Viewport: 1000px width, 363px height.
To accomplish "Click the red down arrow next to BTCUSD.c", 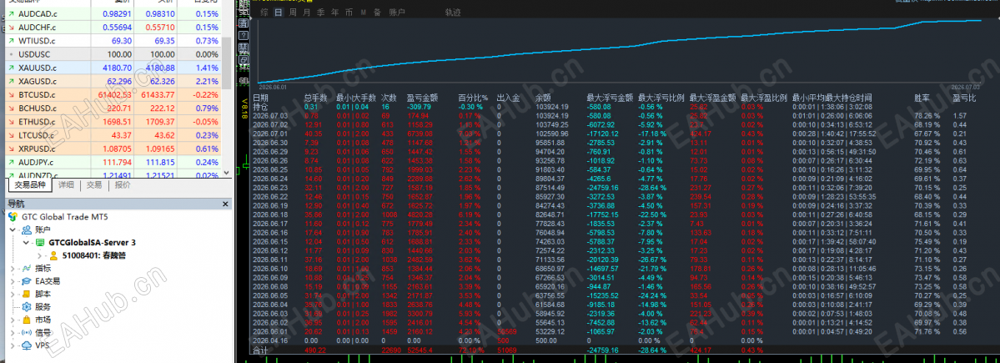I will pyautogui.click(x=12, y=95).
